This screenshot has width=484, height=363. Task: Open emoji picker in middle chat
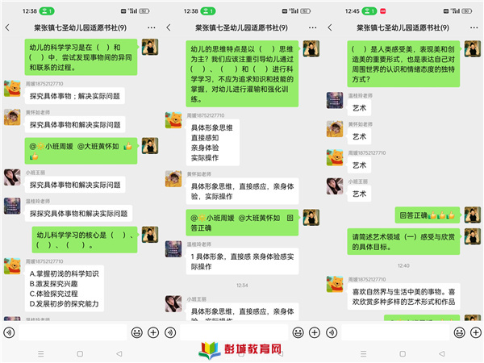click(298, 332)
